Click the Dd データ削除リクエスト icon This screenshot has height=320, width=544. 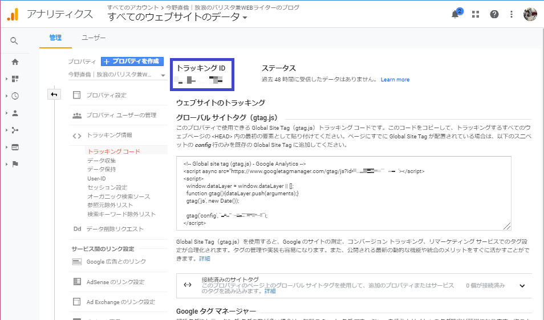[x=77, y=229]
